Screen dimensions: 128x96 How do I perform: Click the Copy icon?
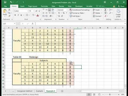(x=9, y=13)
